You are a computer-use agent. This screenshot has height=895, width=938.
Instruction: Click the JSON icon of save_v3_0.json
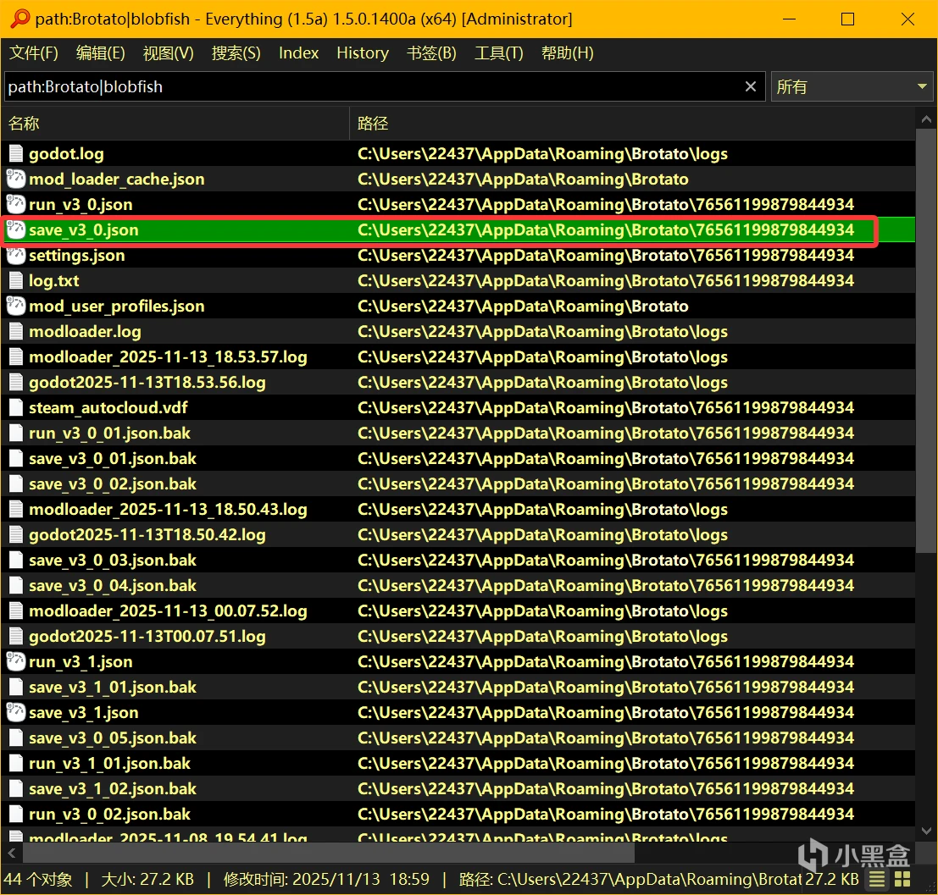[16, 229]
